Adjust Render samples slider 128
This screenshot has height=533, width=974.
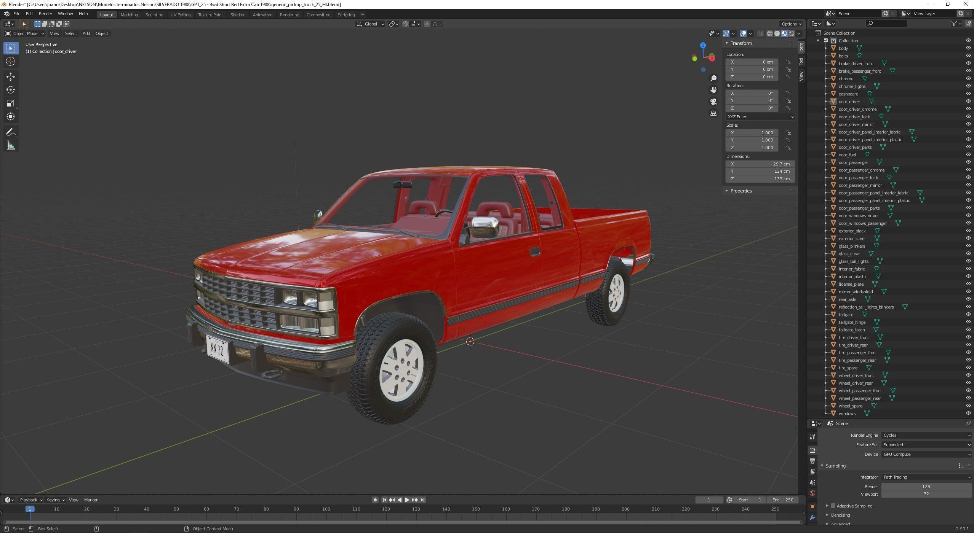(926, 487)
